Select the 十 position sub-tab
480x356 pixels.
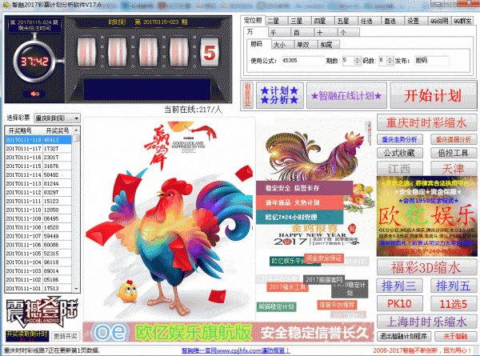pyautogui.click(x=326, y=33)
